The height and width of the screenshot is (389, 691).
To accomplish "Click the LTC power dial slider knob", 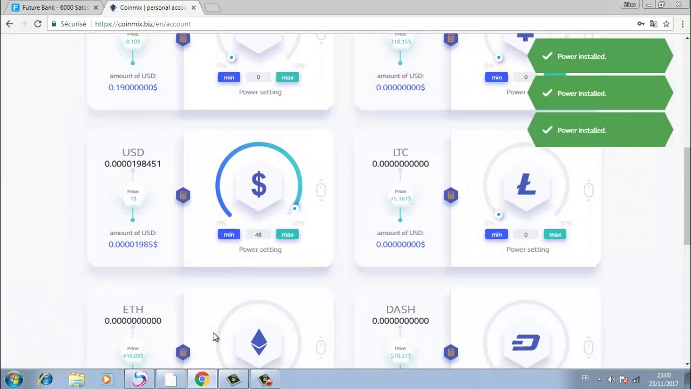I will [499, 214].
